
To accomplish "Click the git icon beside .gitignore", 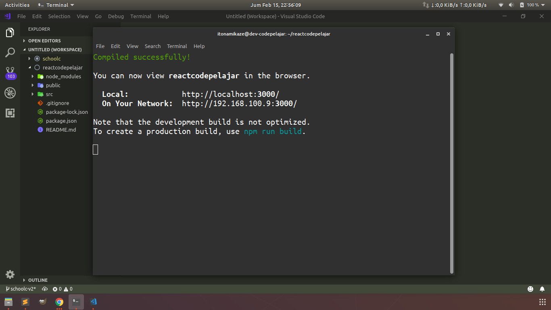I will (x=40, y=103).
